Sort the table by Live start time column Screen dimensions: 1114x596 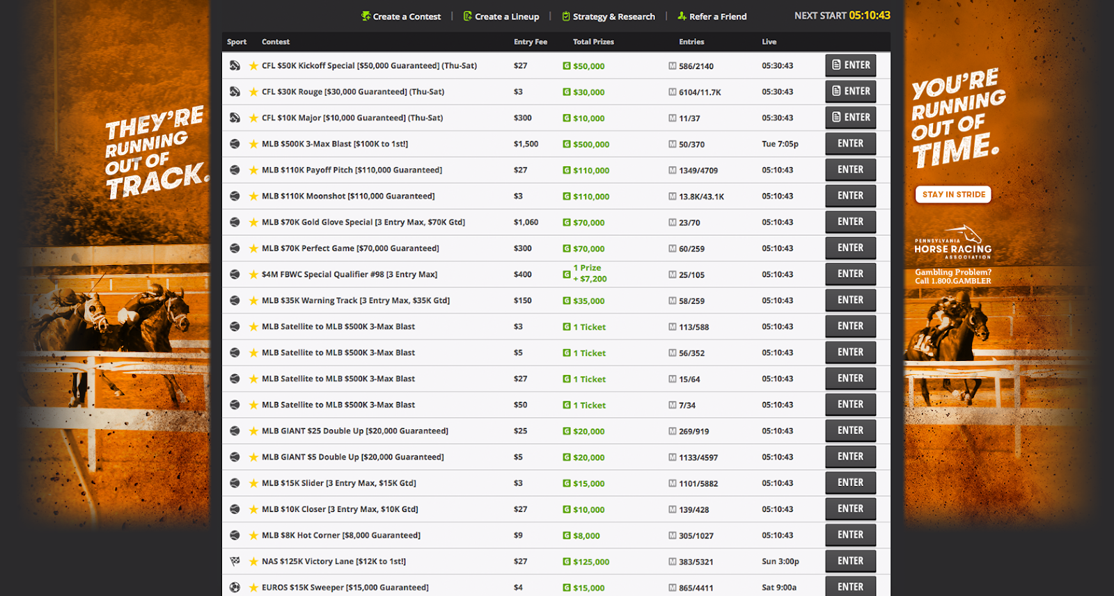pyautogui.click(x=769, y=42)
